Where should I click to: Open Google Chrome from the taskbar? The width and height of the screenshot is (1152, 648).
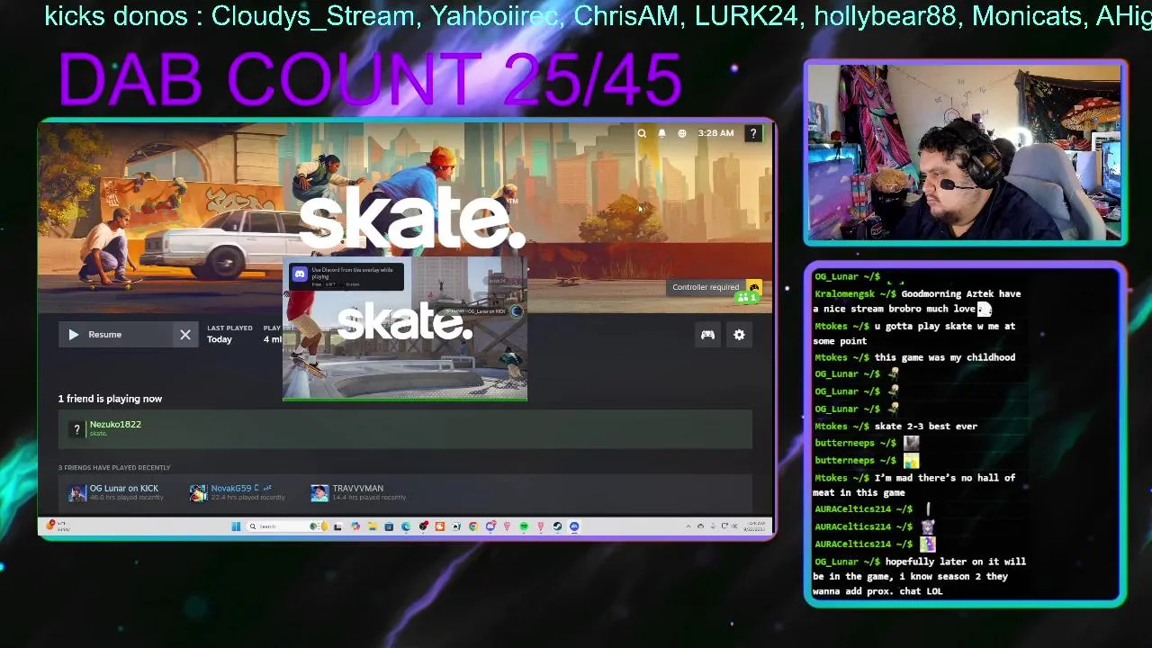pyautogui.click(x=473, y=526)
